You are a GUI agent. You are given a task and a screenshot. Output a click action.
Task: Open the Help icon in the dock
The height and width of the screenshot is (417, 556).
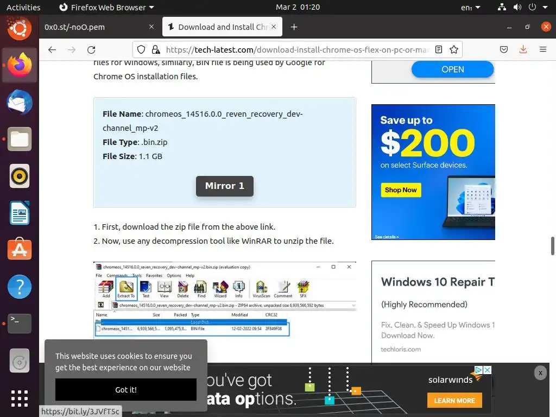(20, 287)
